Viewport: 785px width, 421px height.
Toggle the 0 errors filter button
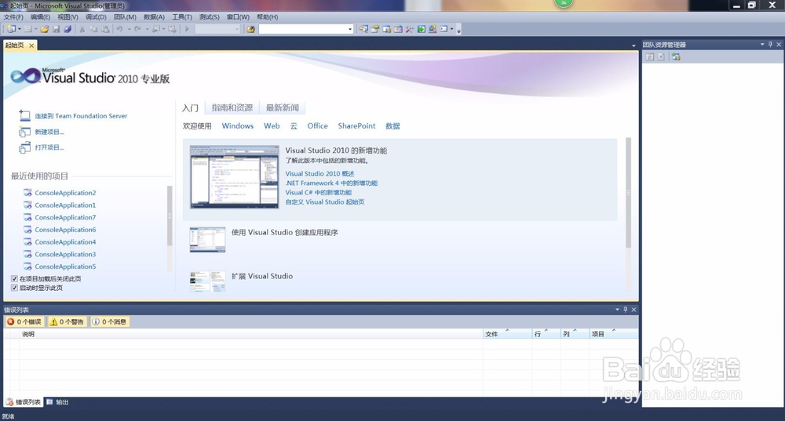click(25, 321)
